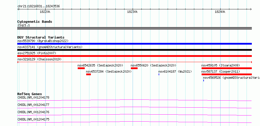The width and height of the screenshot is (260, 126).
Task: Open variant nsv6537284 (Sedlazeck2020) label
Action: click(109, 71)
